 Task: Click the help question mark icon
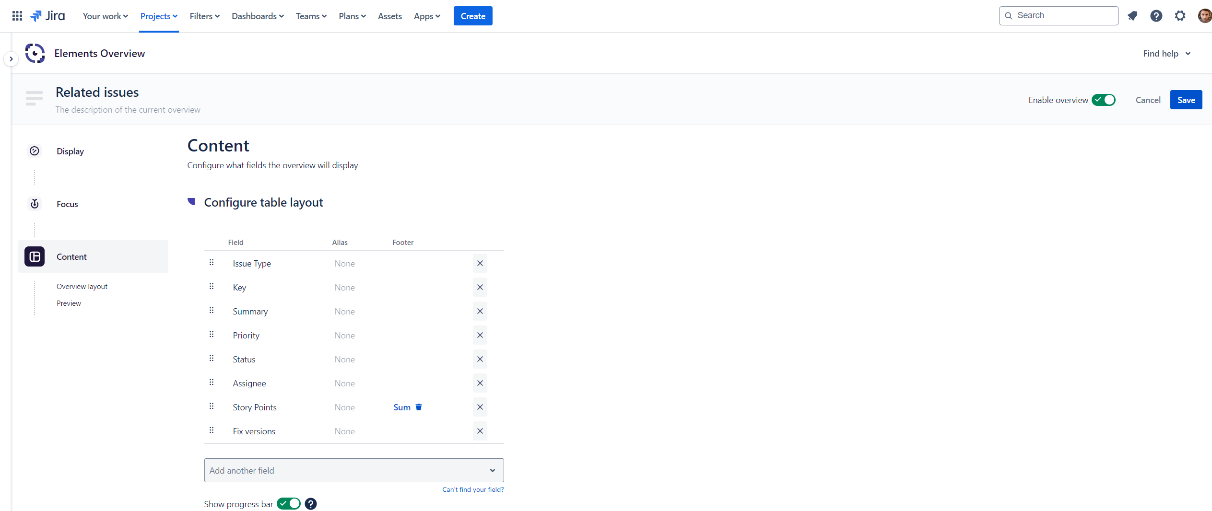[1156, 15]
